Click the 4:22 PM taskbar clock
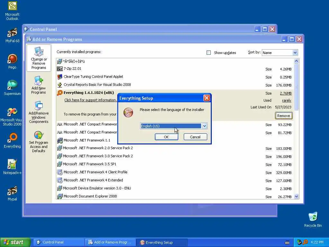This screenshot has width=329, height=247. [317, 242]
